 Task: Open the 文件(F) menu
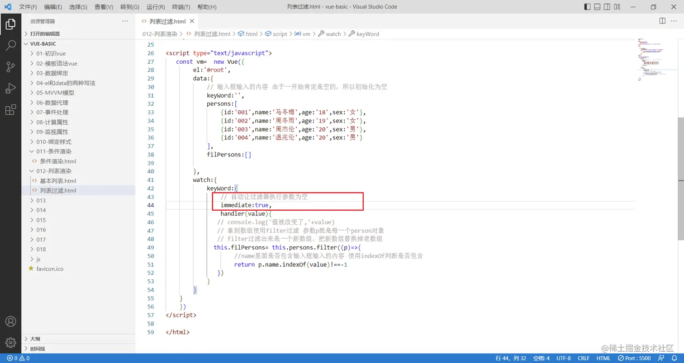[28, 7]
